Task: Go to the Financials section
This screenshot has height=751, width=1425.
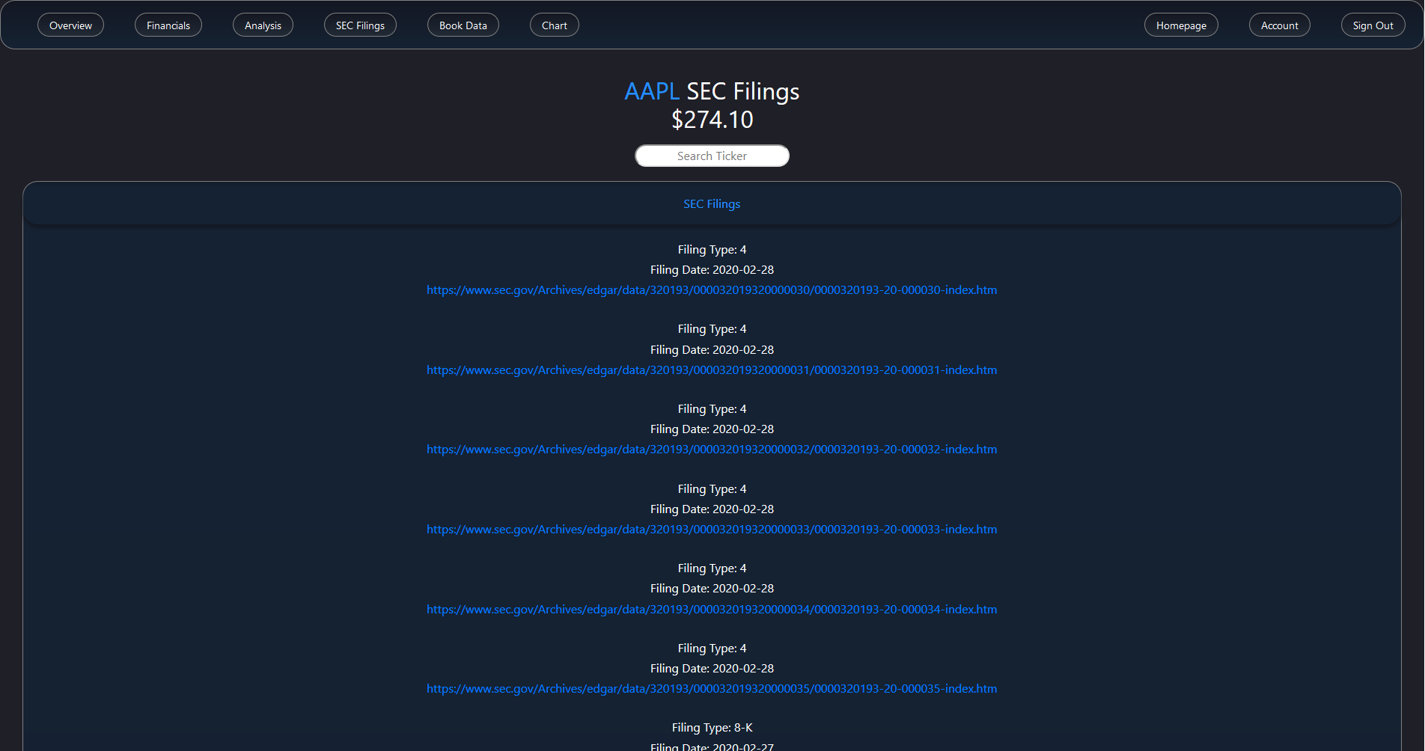Action: [168, 25]
